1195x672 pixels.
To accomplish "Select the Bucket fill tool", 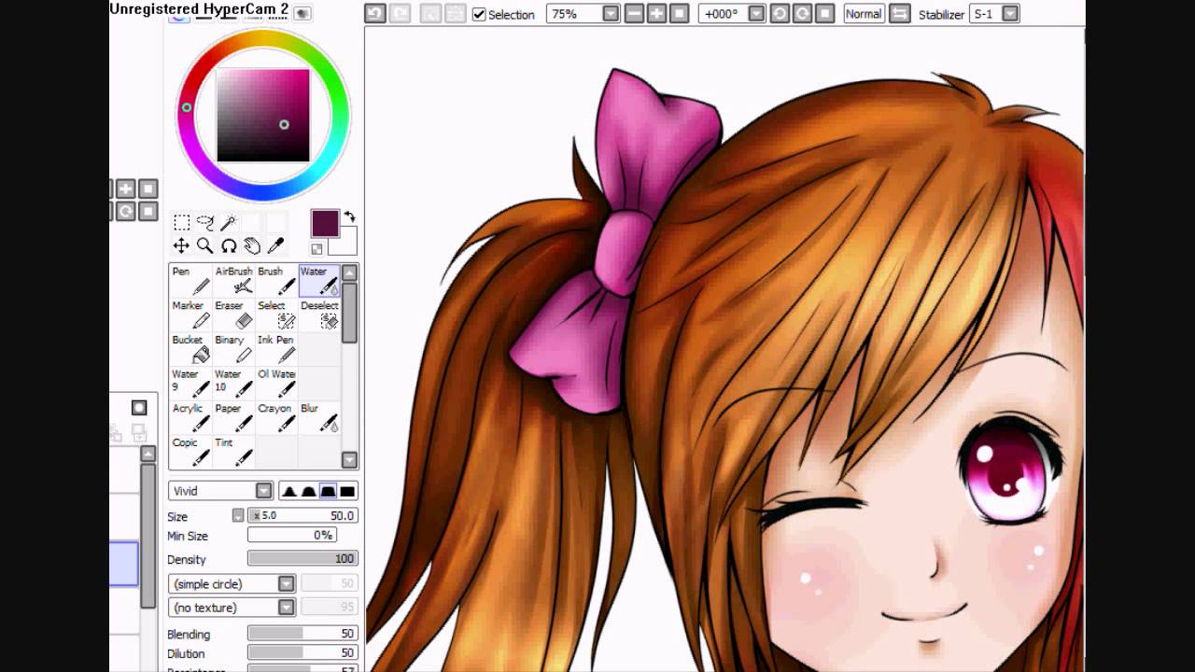I will (x=191, y=349).
